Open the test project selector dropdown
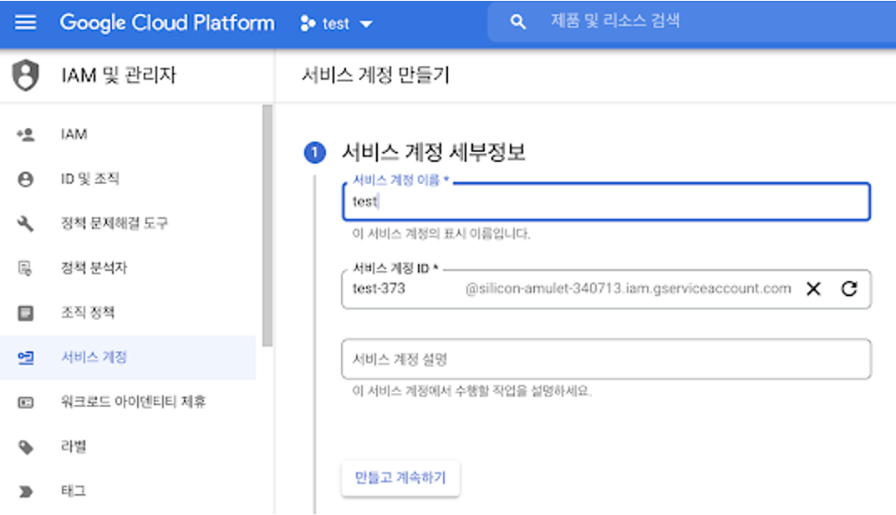Screen dimensions: 896x515 click(x=337, y=23)
